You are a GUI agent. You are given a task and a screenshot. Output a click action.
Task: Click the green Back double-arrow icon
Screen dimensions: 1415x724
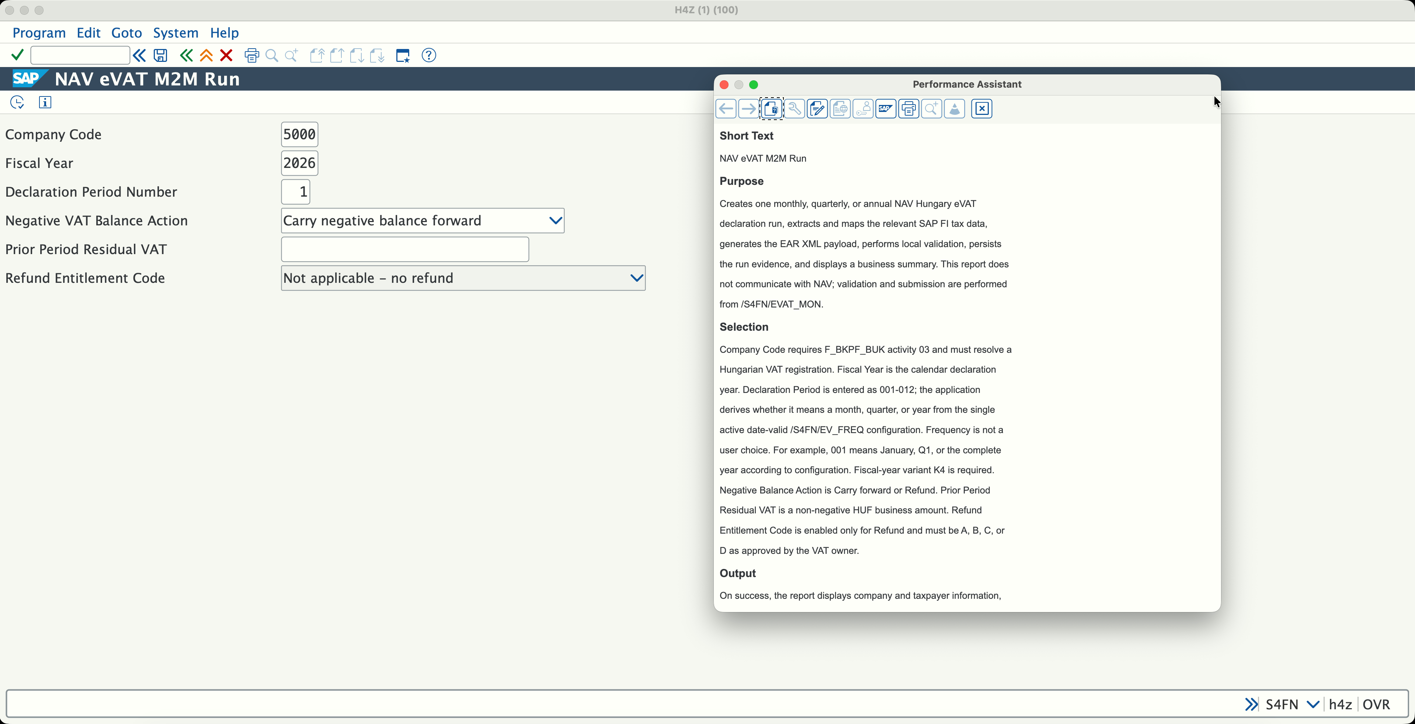click(x=186, y=55)
